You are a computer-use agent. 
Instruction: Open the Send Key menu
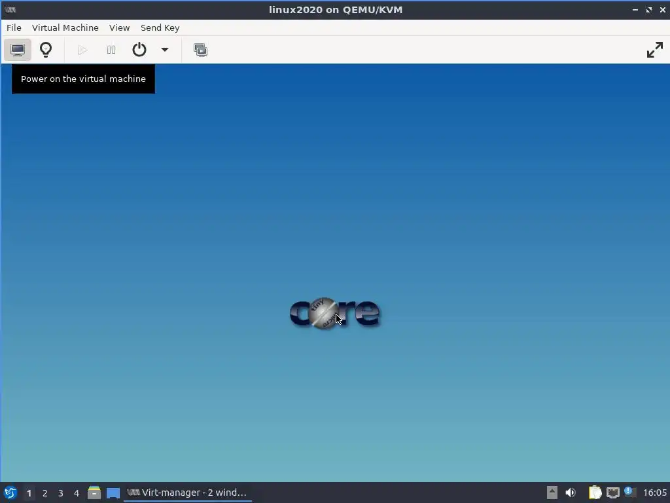click(x=160, y=28)
